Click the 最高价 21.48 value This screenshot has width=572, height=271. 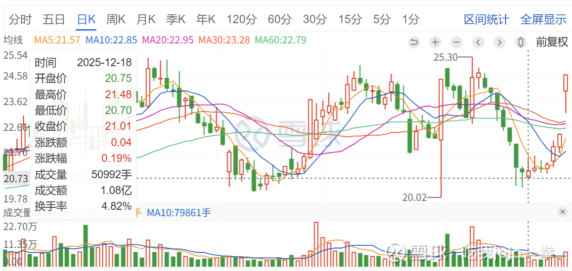pos(118,94)
